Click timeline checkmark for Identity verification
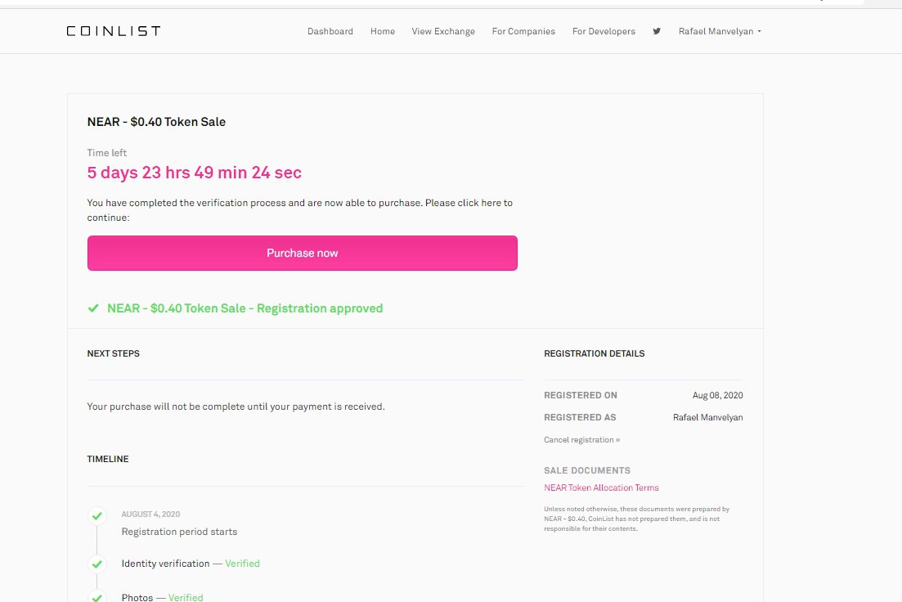902x602 pixels. [x=97, y=564]
